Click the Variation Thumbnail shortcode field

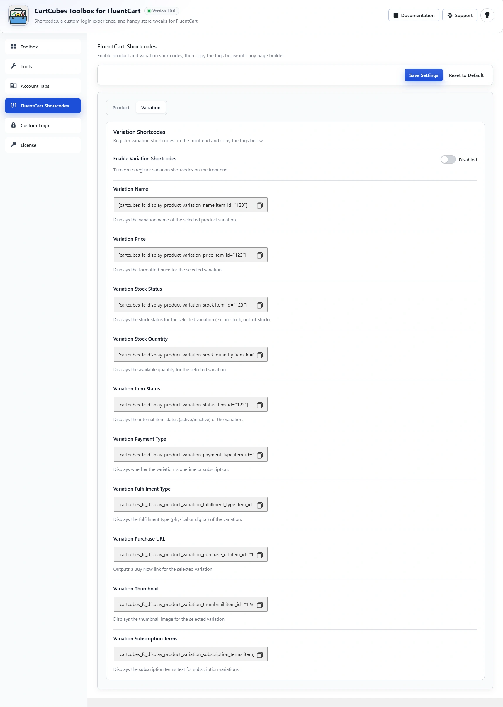coord(191,604)
